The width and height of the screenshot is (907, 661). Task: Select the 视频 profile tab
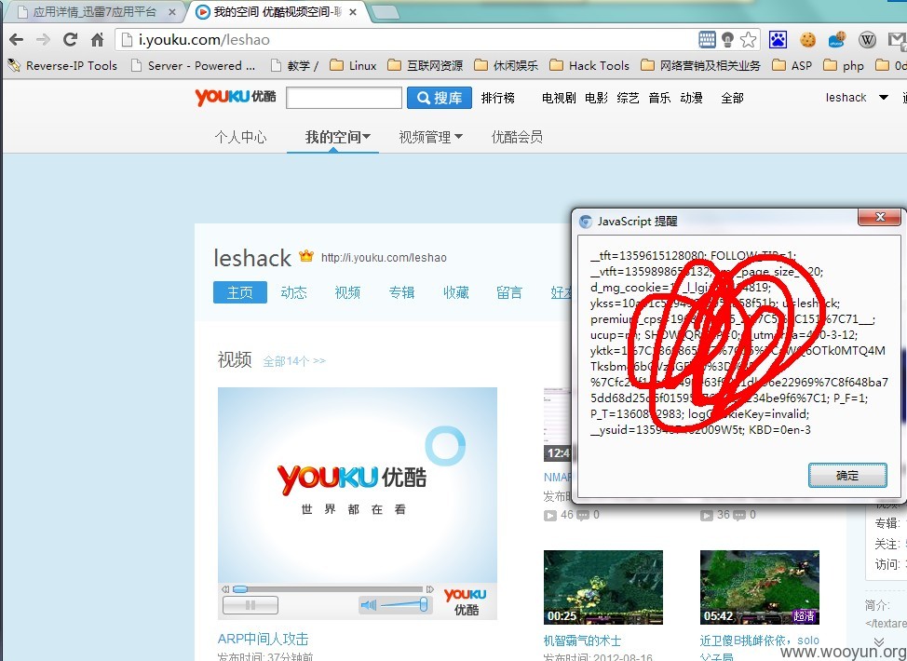point(347,292)
